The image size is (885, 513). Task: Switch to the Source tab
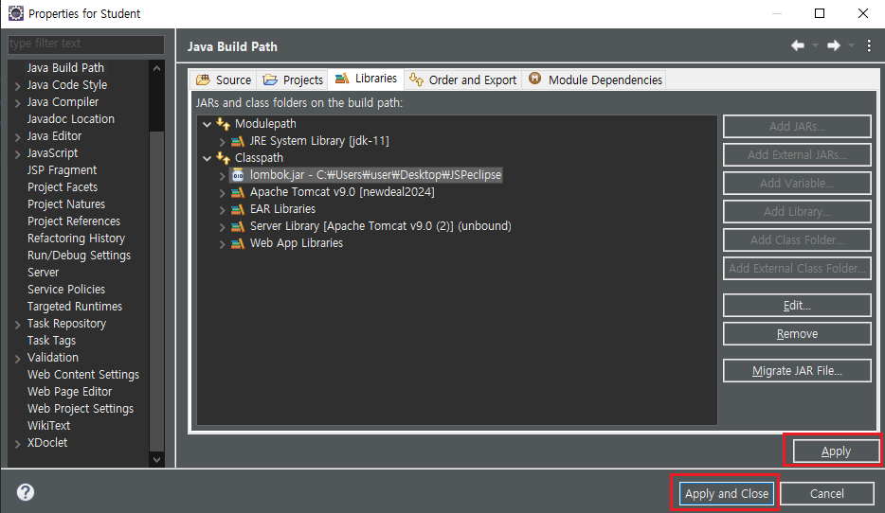point(224,80)
